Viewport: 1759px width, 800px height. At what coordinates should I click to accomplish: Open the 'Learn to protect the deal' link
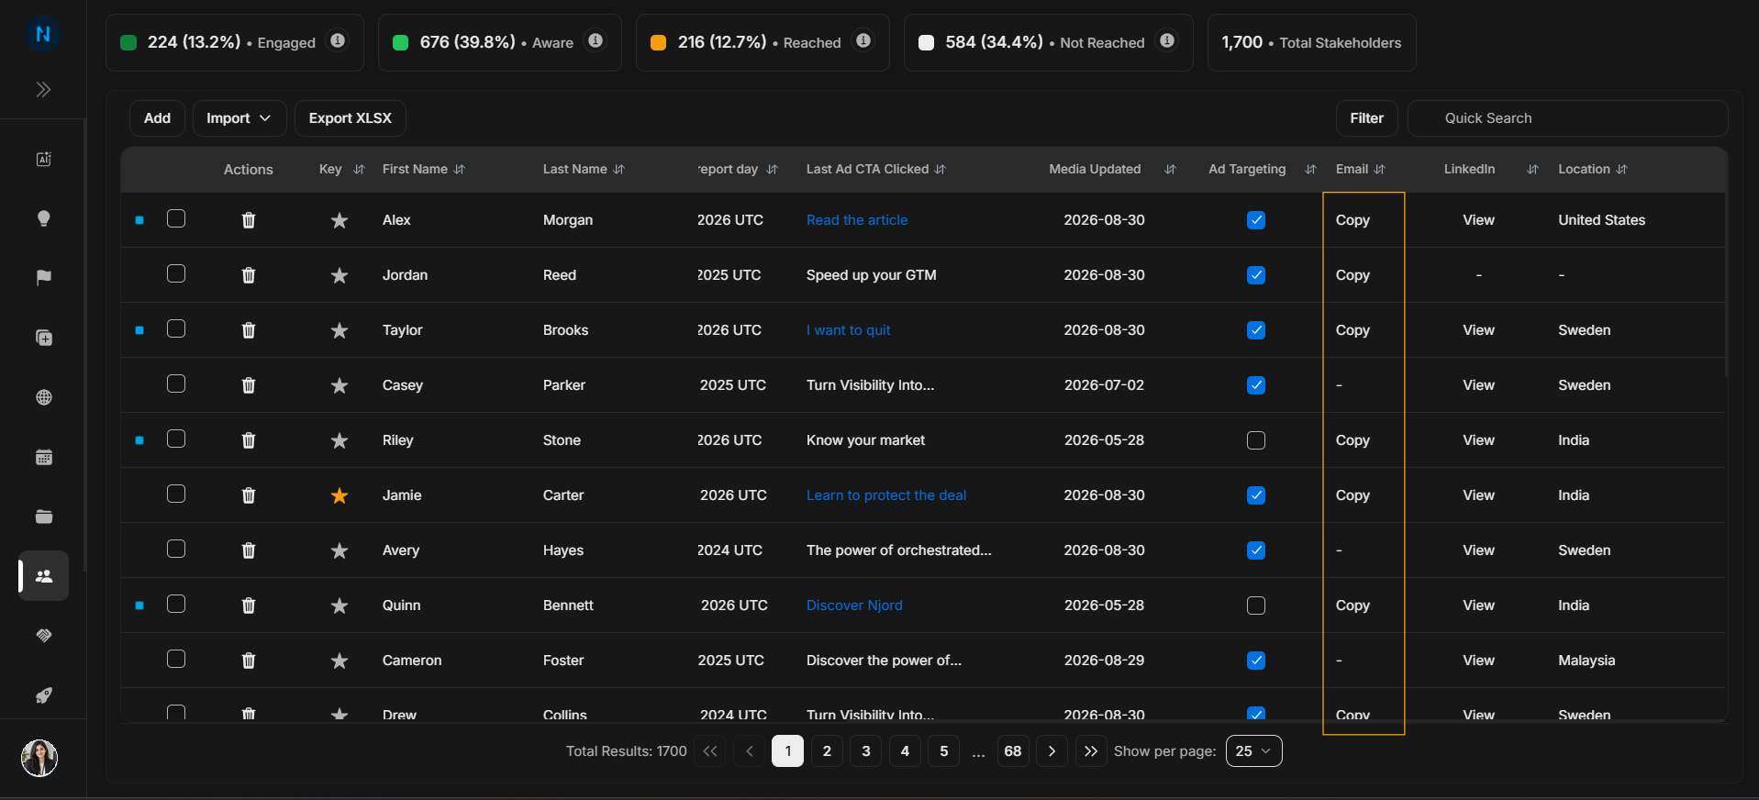tap(886, 495)
